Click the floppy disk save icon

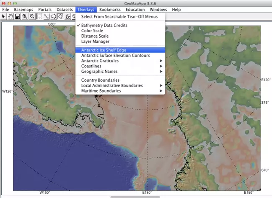(18, 16)
